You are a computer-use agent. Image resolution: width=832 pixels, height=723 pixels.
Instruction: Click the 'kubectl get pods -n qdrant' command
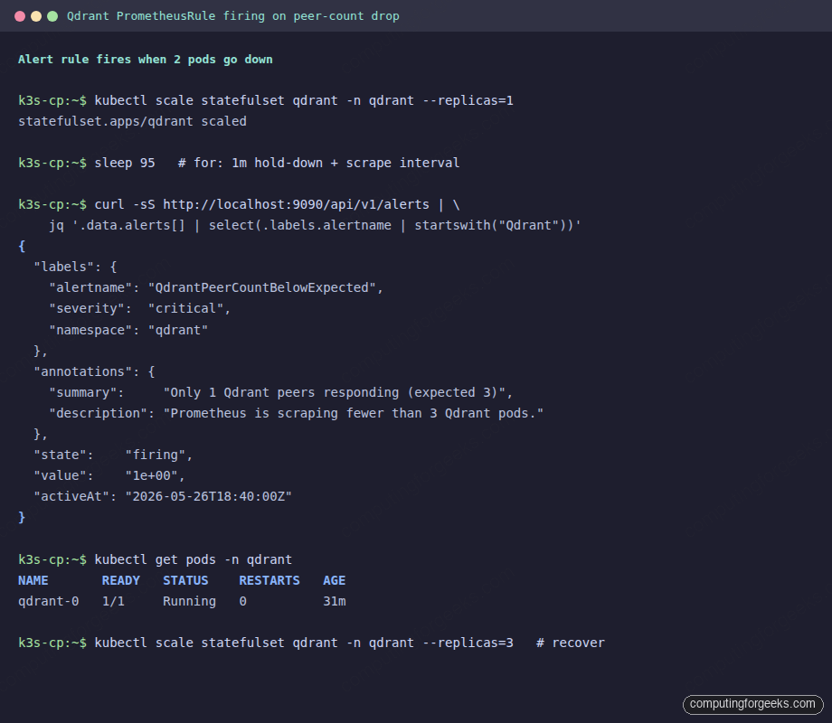(155, 559)
